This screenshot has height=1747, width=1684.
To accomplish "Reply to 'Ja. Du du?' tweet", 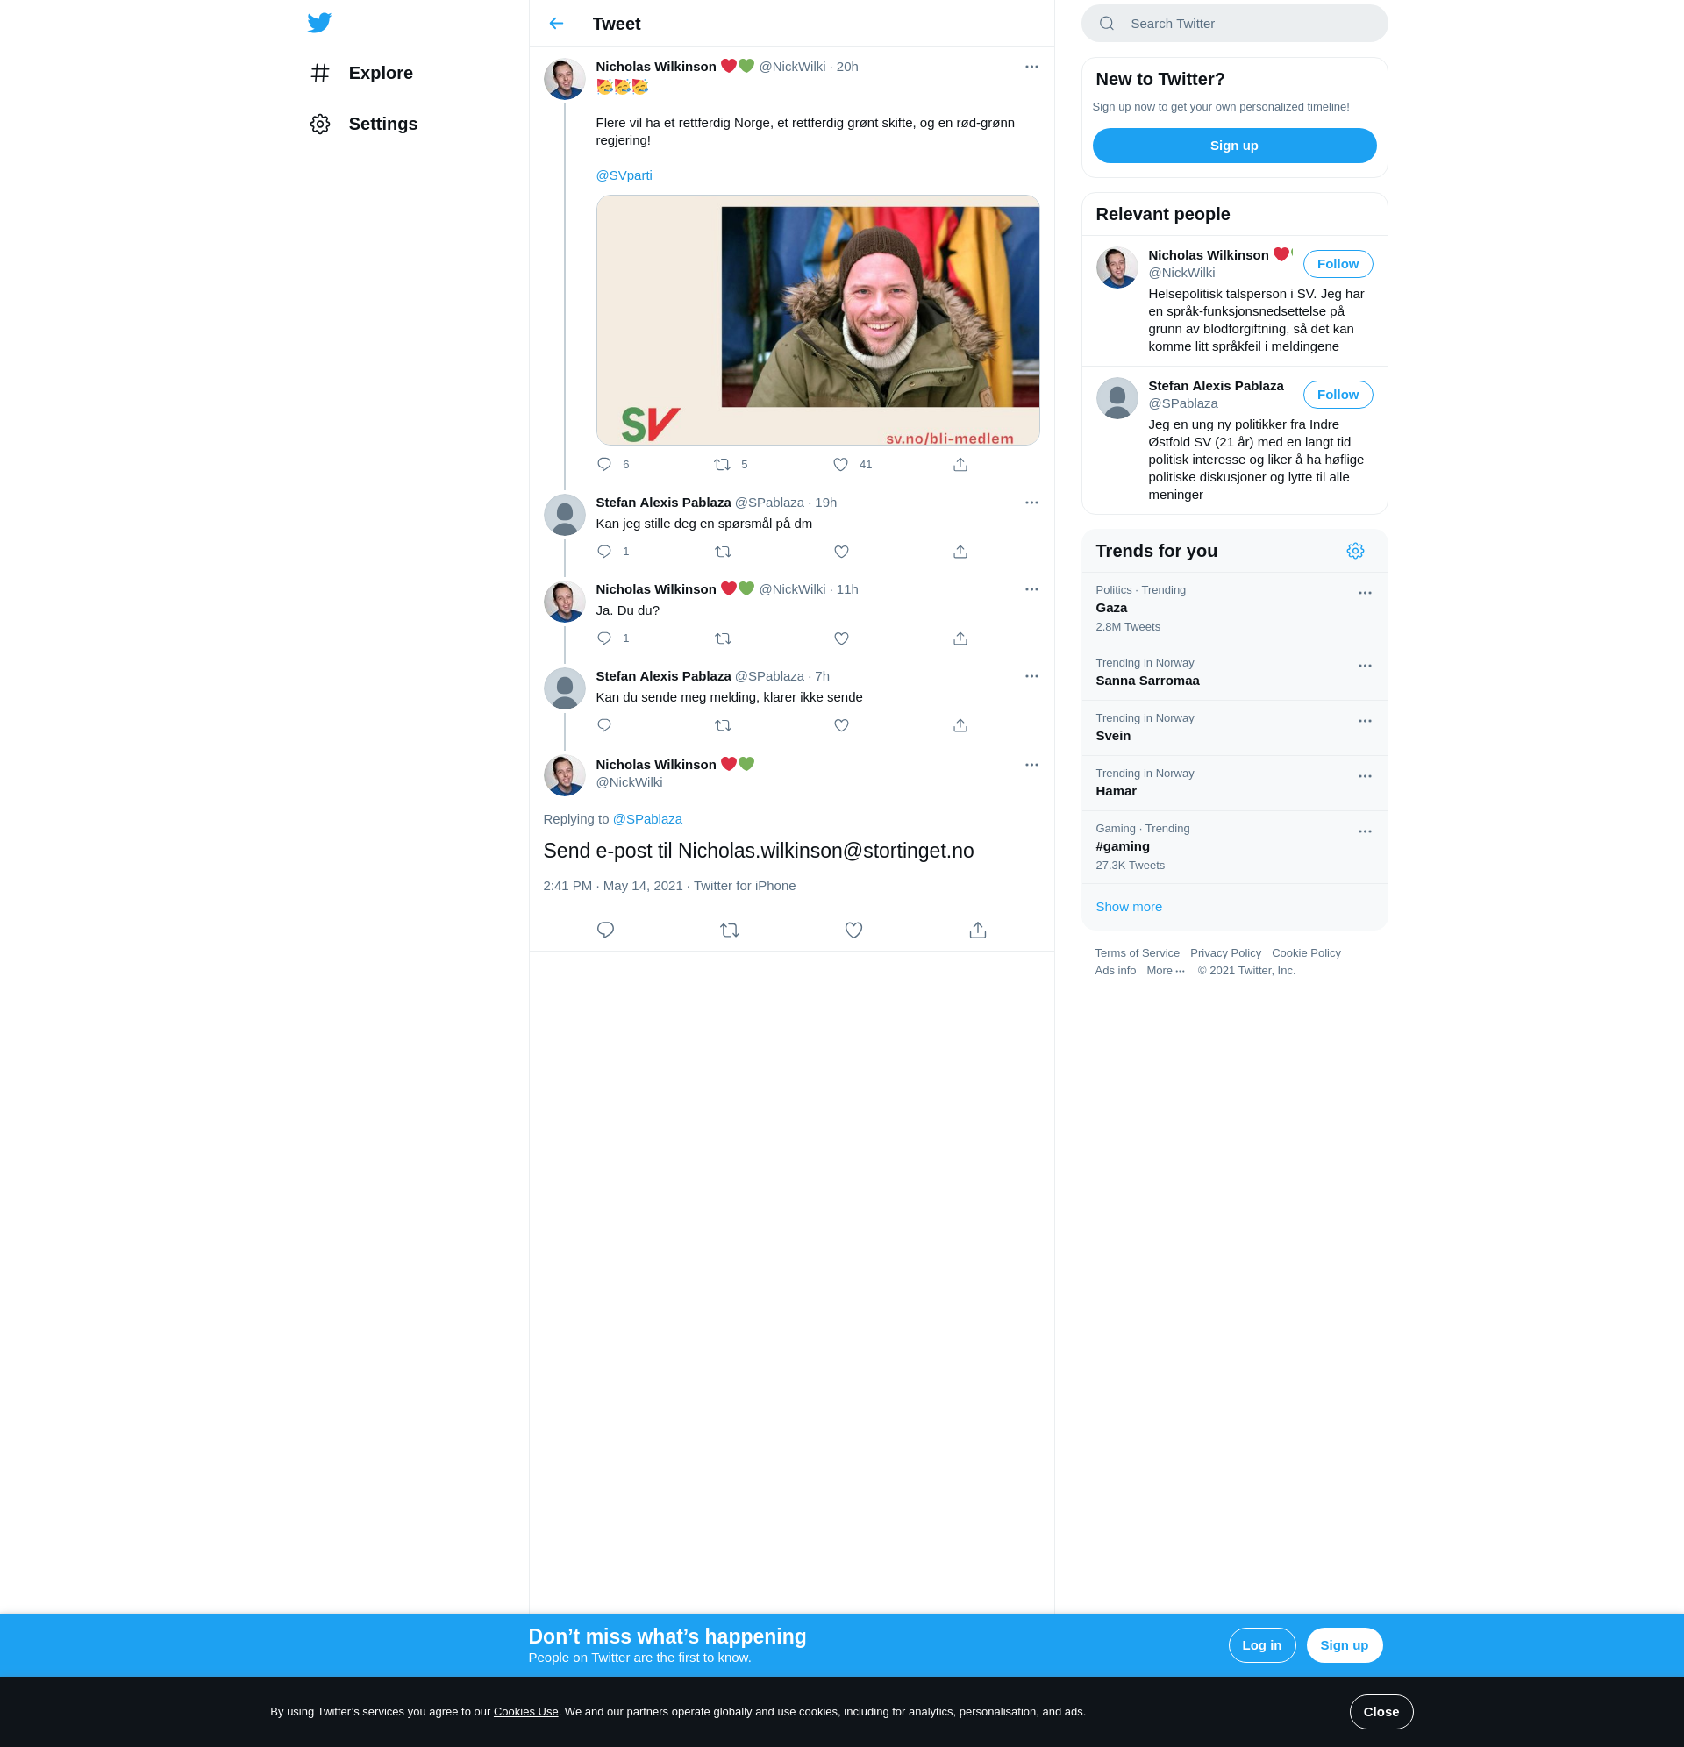I will click(x=604, y=638).
